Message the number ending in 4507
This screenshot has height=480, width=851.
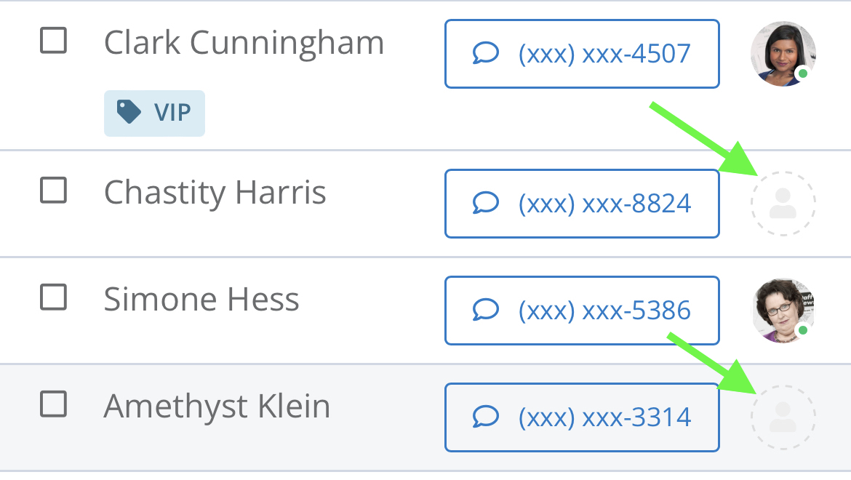pyautogui.click(x=582, y=54)
